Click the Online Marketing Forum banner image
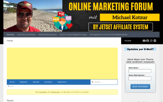This screenshot has width=163, height=102. [x=81, y=16]
